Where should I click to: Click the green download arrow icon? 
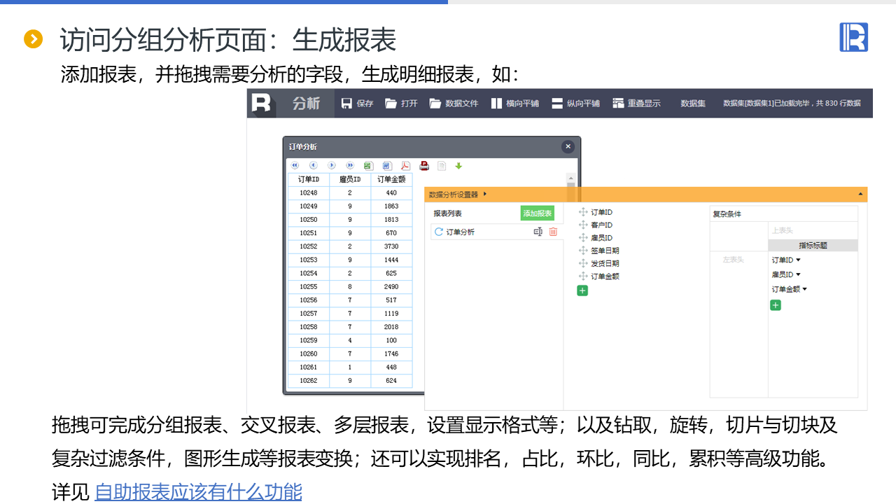pyautogui.click(x=459, y=166)
